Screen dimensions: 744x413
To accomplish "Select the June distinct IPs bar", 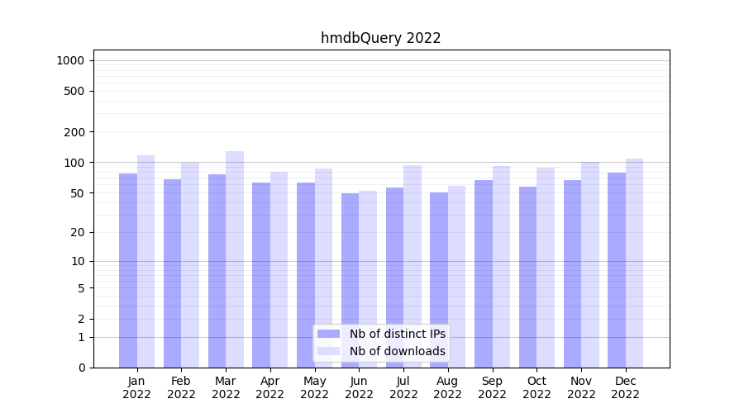I will [x=351, y=280].
